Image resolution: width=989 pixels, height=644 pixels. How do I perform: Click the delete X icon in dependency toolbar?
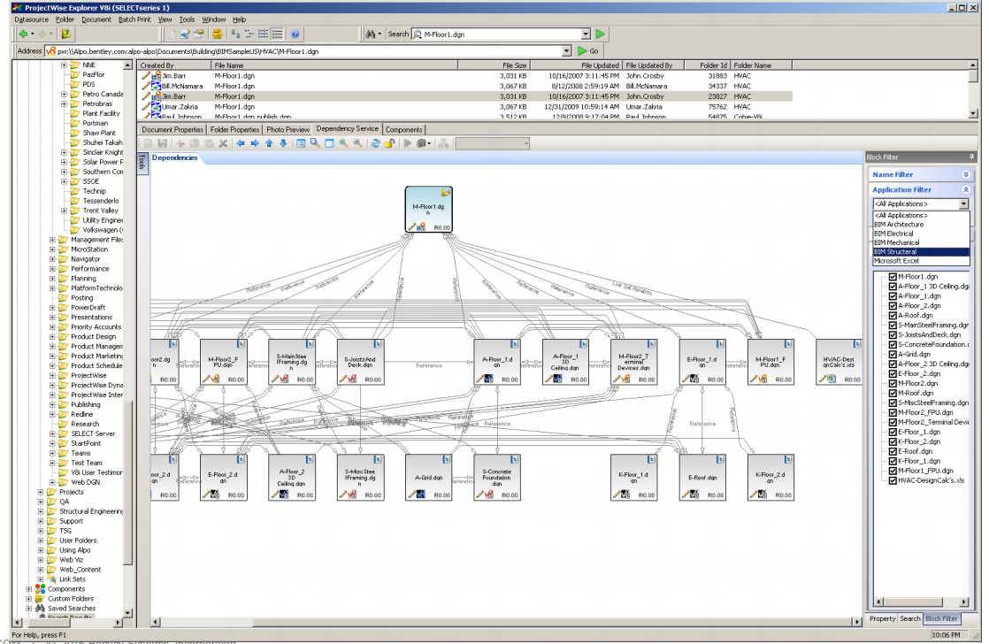[x=223, y=144]
